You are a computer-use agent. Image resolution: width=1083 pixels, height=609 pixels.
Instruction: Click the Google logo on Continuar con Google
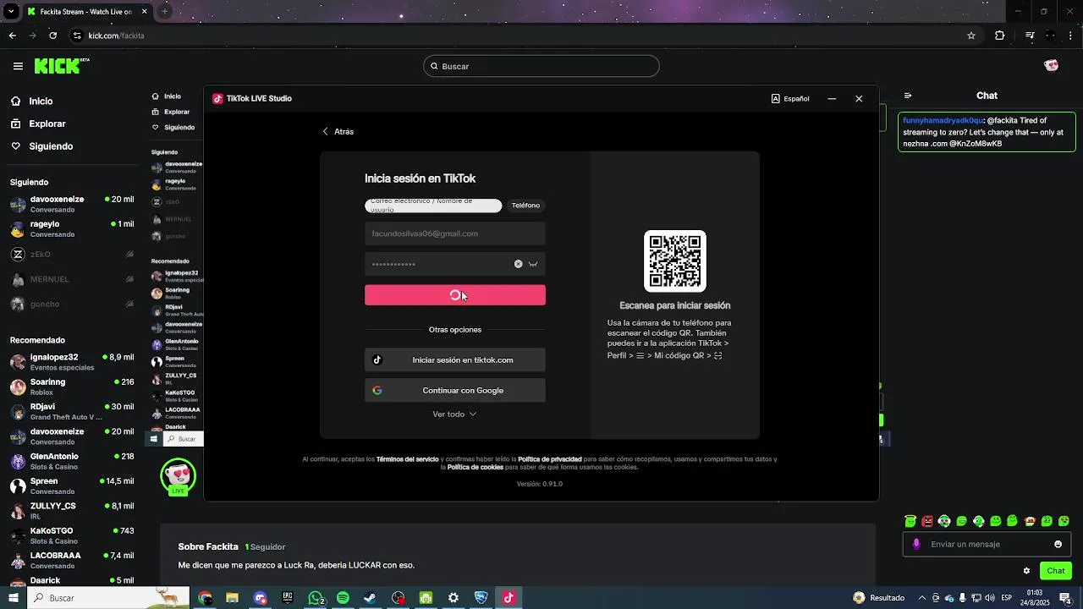tap(377, 390)
